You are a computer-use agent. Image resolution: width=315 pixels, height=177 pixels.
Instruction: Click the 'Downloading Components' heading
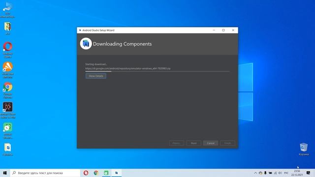click(123, 44)
